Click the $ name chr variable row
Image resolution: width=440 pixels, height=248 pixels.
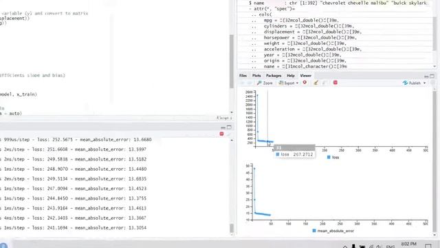(x=338, y=3)
